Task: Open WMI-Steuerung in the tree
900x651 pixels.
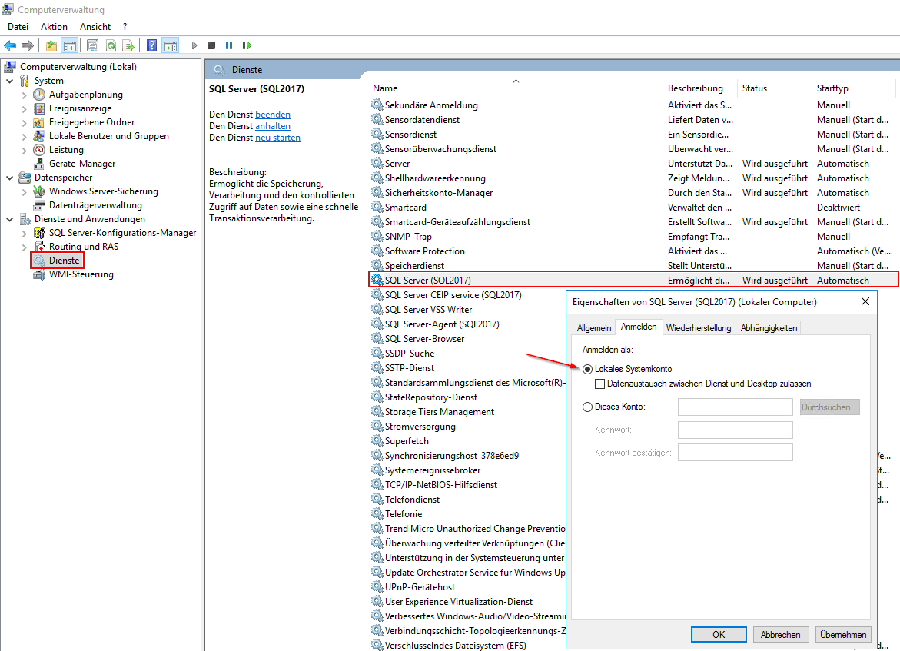Action: (x=81, y=274)
